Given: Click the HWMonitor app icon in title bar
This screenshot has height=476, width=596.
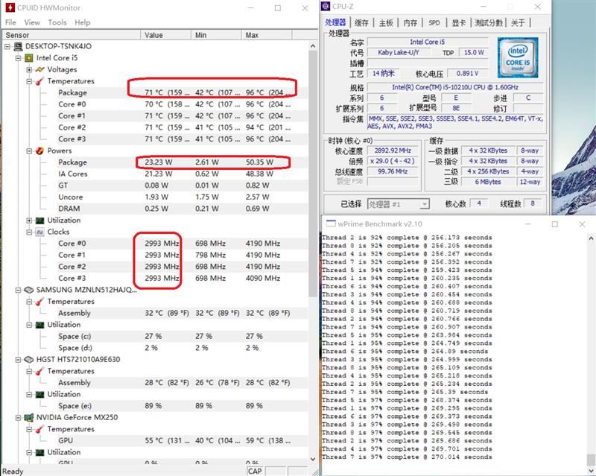Looking at the screenshot, I should pyautogui.click(x=10, y=7).
